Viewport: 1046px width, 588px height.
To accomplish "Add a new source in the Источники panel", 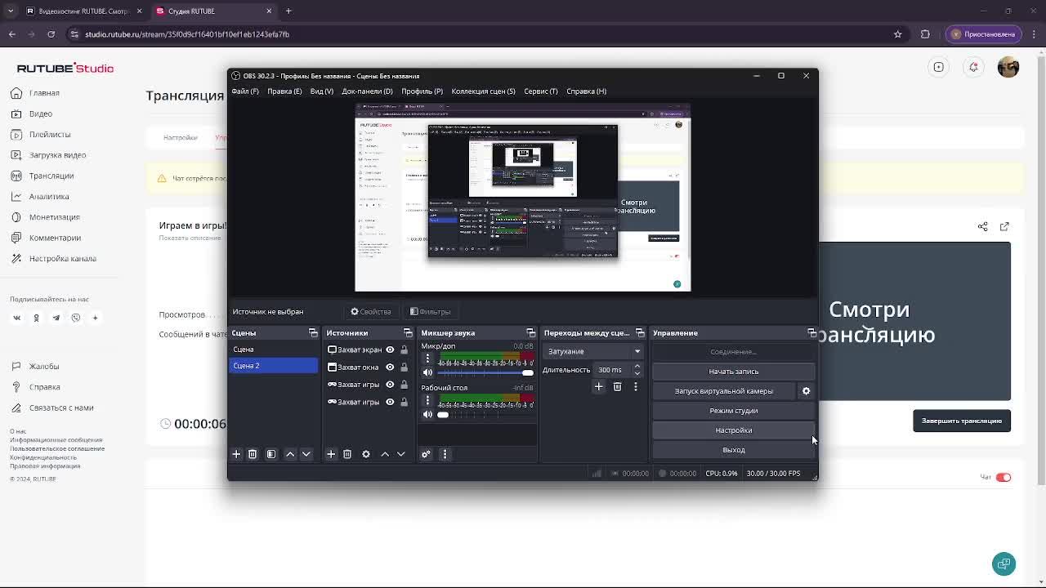I will coord(331,454).
